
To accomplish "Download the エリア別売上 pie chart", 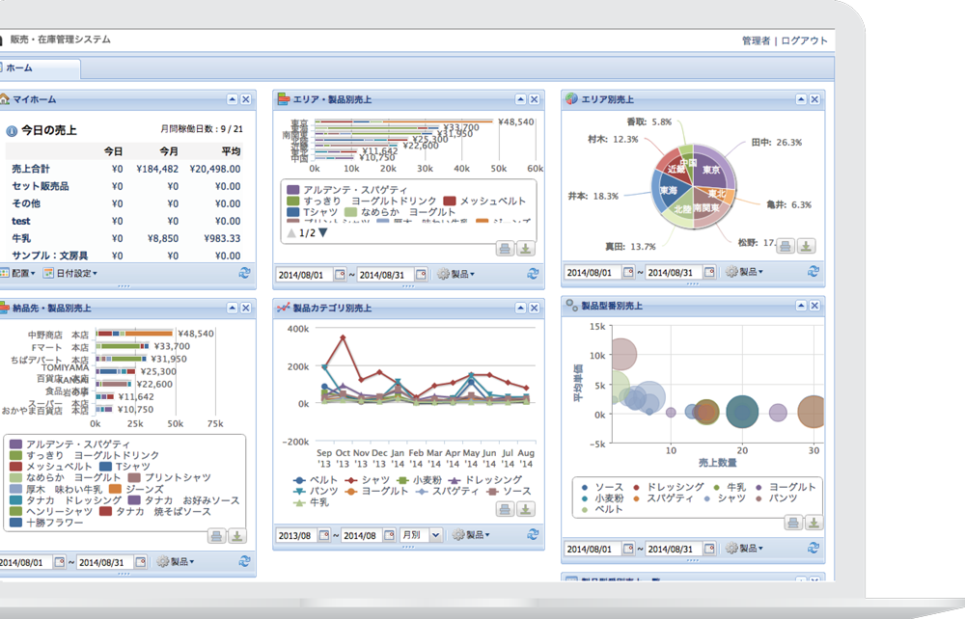I will 806,247.
